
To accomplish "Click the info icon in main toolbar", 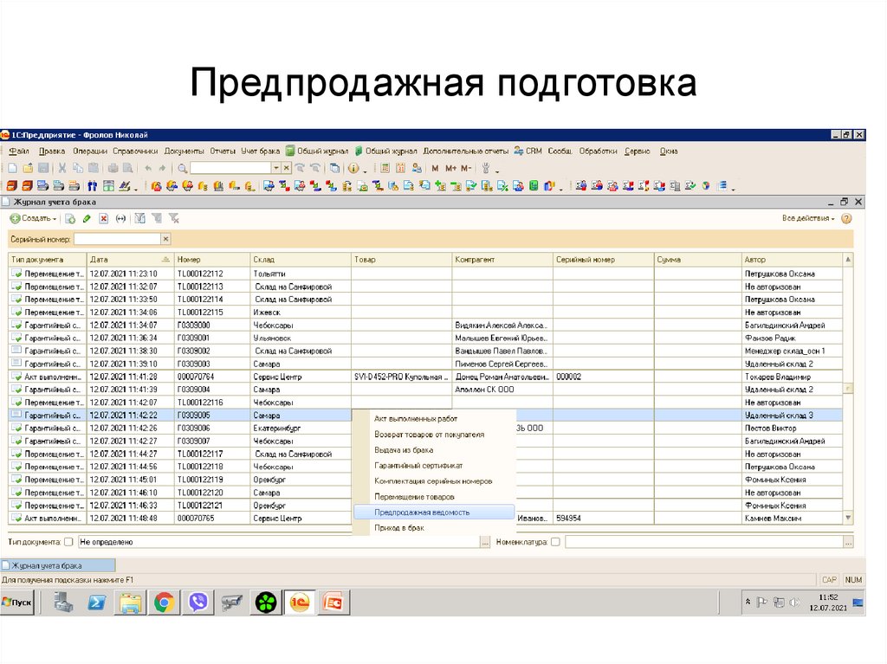I will pos(353,168).
